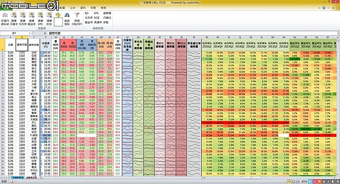Screen dimensions: 340x184
Task: Click 營益率 quick-move ribbon button
Action: coord(89,22)
